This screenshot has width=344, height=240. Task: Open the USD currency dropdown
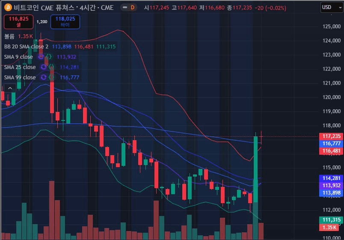coord(331,7)
